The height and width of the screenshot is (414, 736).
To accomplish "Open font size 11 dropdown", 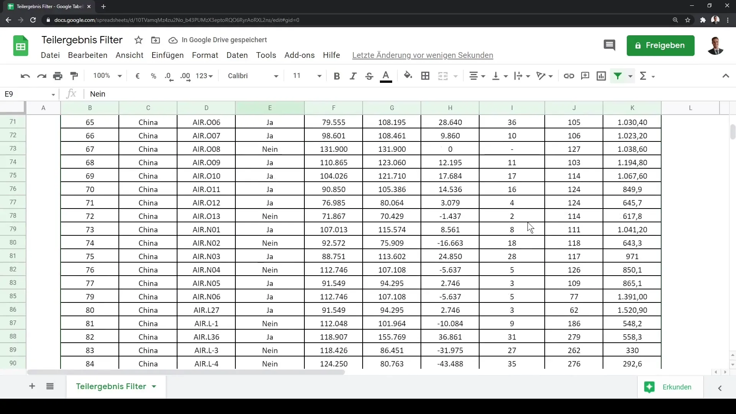I will point(307,76).
